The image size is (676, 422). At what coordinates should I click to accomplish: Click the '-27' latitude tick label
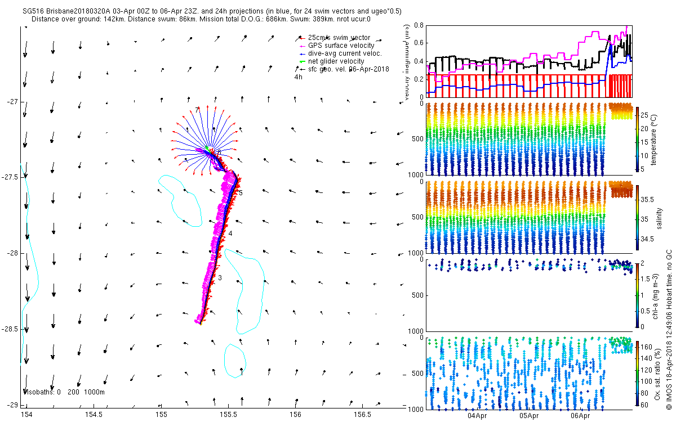click(x=12, y=101)
